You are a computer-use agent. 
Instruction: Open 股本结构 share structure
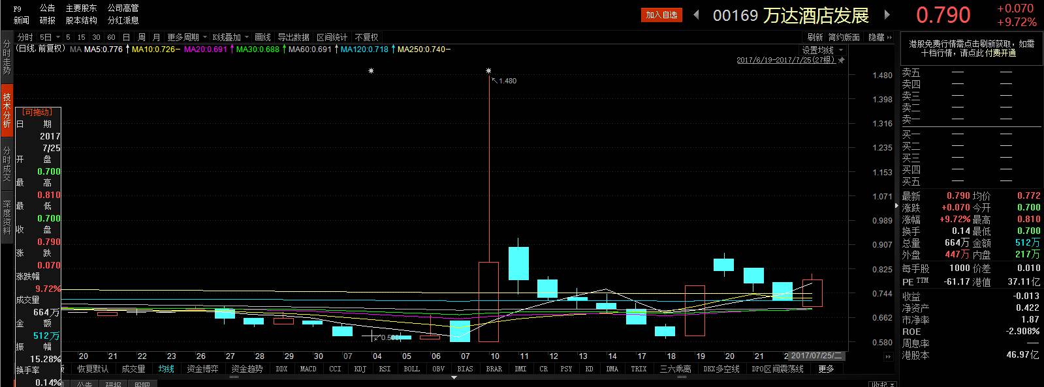[x=81, y=21]
